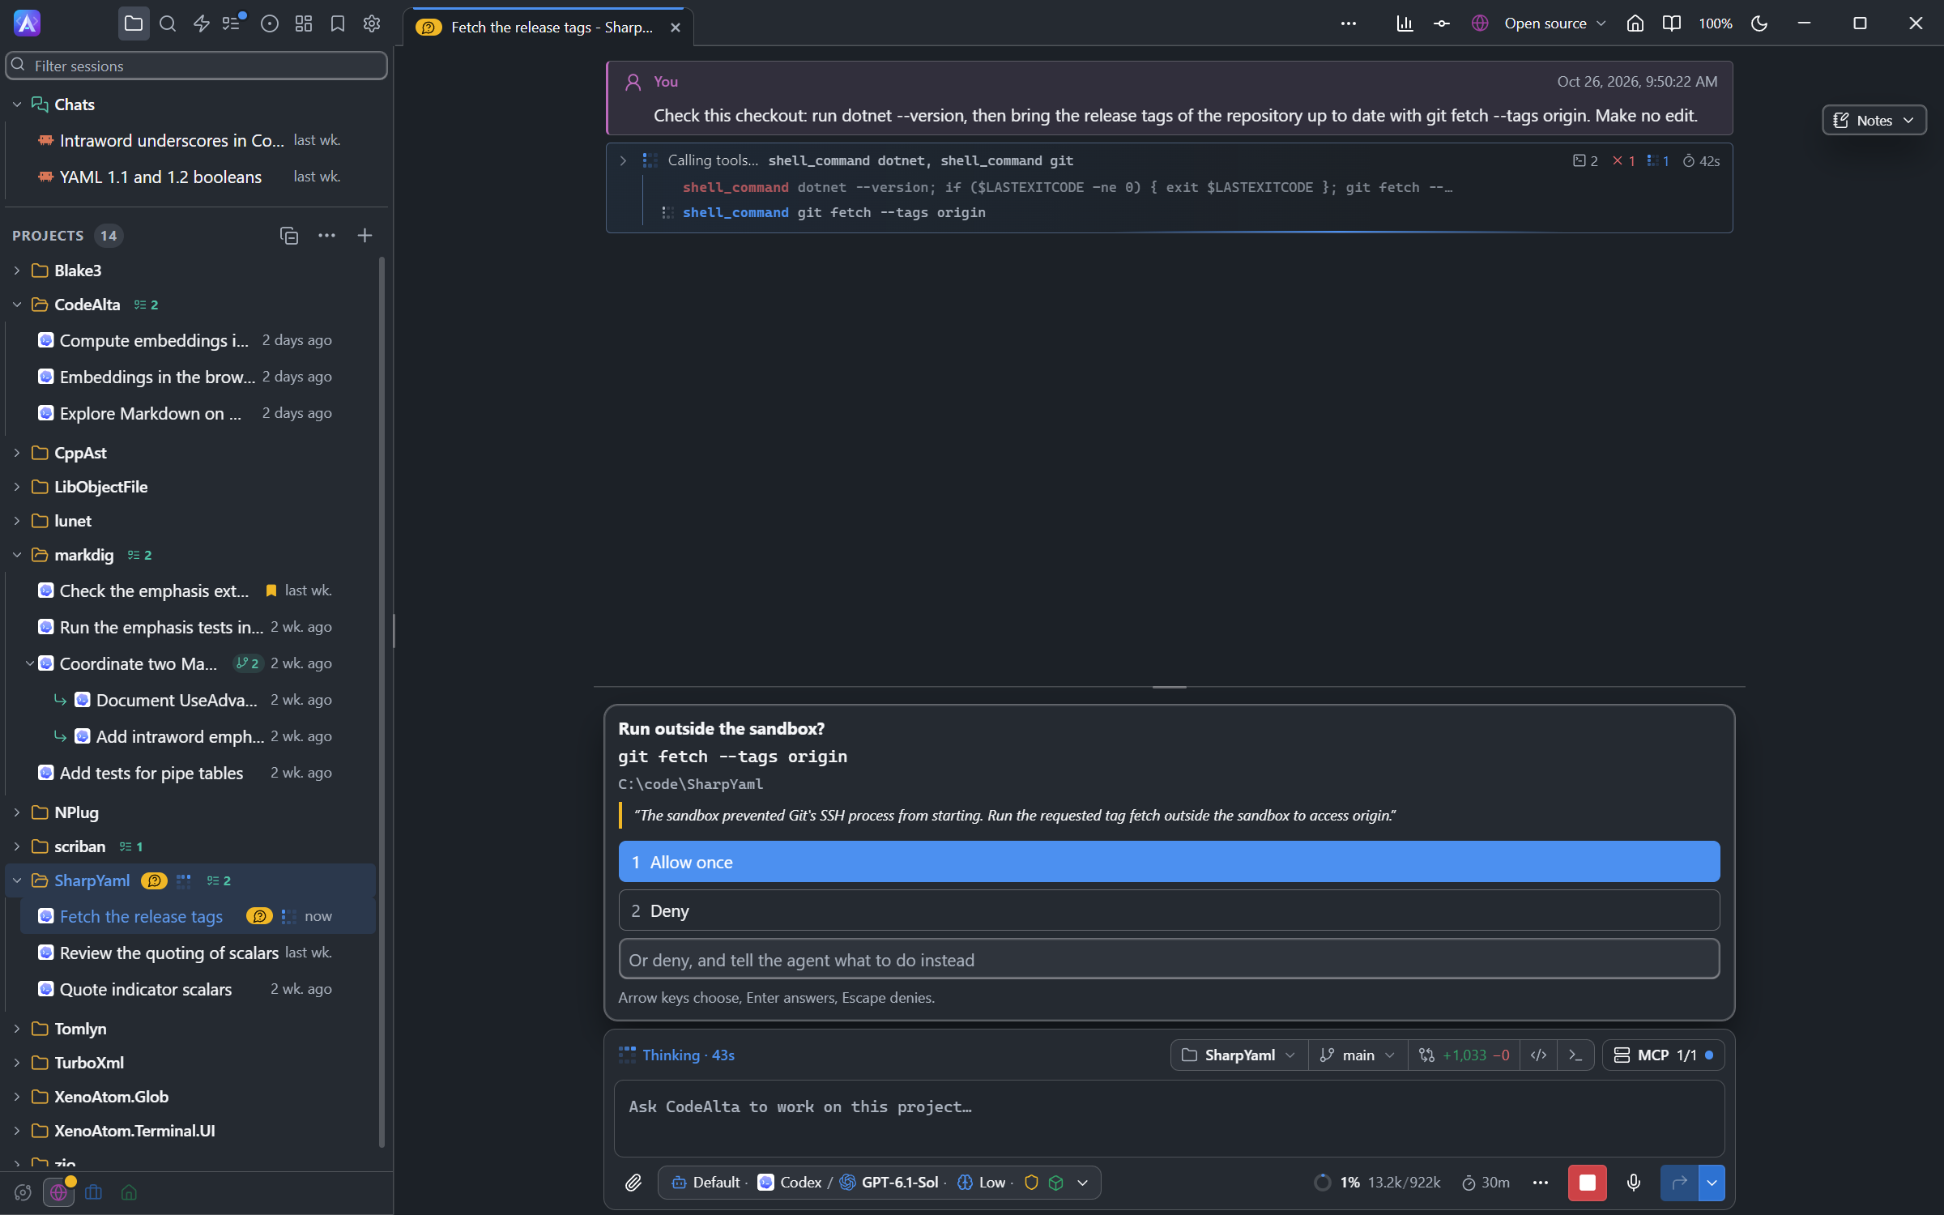Image resolution: width=1944 pixels, height=1215 pixels.
Task: Open the projects more options ellipsis
Action: click(326, 235)
